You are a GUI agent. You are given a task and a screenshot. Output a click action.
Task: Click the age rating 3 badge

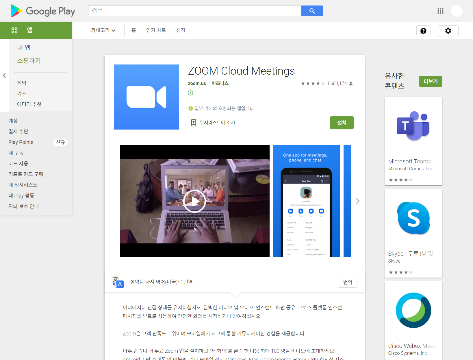coord(190,93)
